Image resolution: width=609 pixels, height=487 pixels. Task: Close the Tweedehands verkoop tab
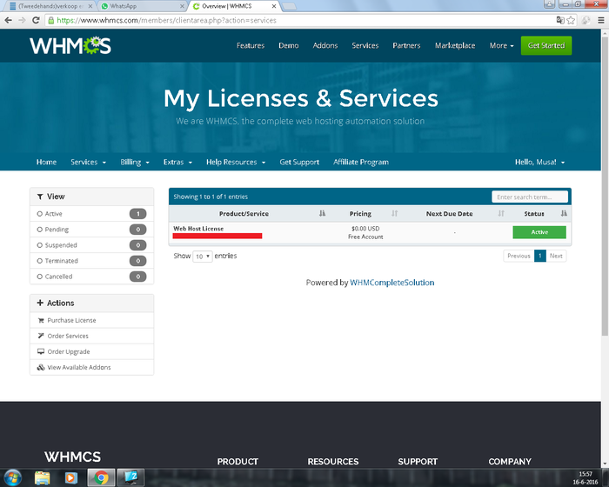[x=90, y=6]
